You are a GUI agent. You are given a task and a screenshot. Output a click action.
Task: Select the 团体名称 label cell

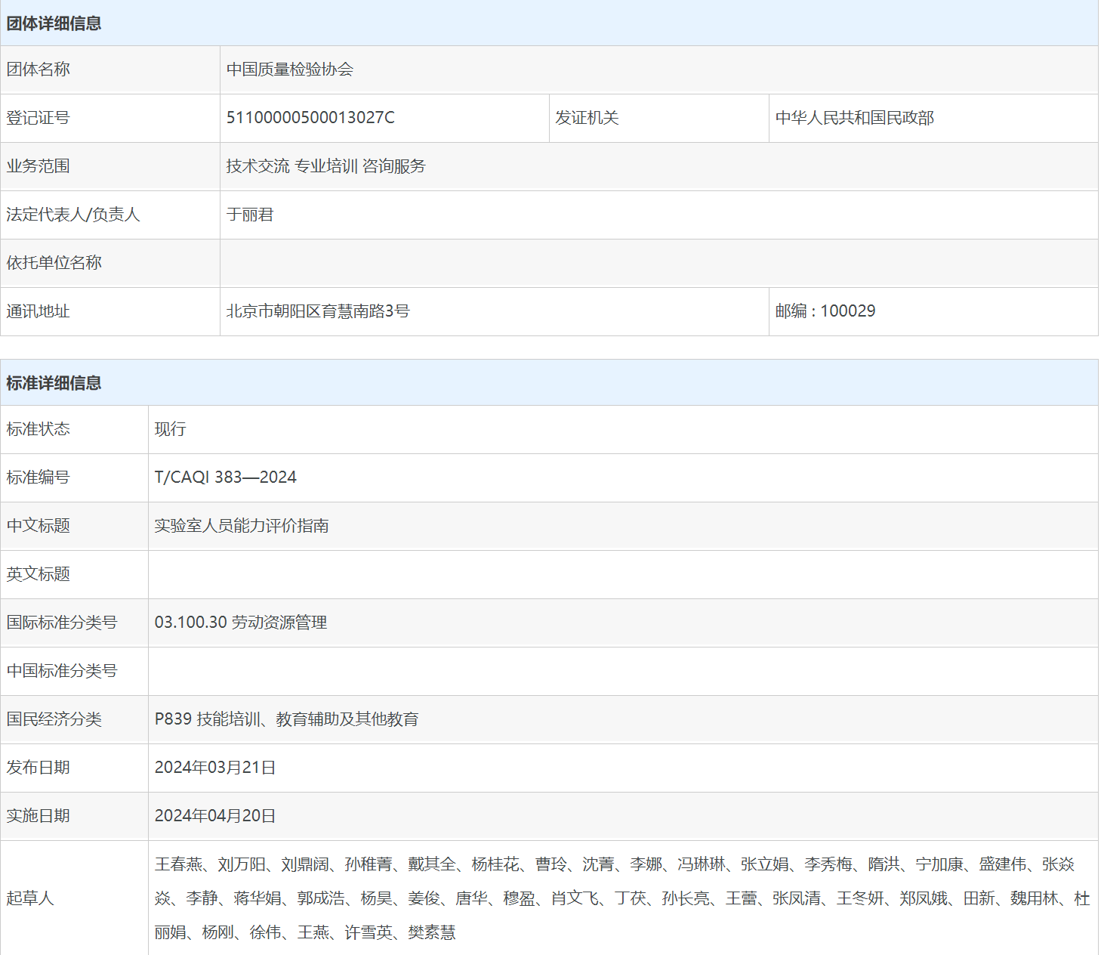(110, 70)
